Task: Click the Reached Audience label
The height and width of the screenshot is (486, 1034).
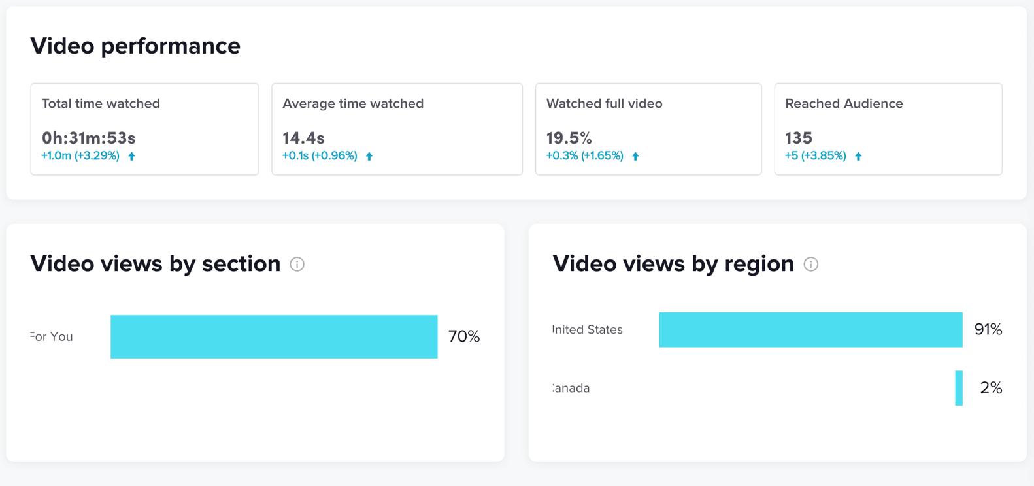Action: coord(844,103)
